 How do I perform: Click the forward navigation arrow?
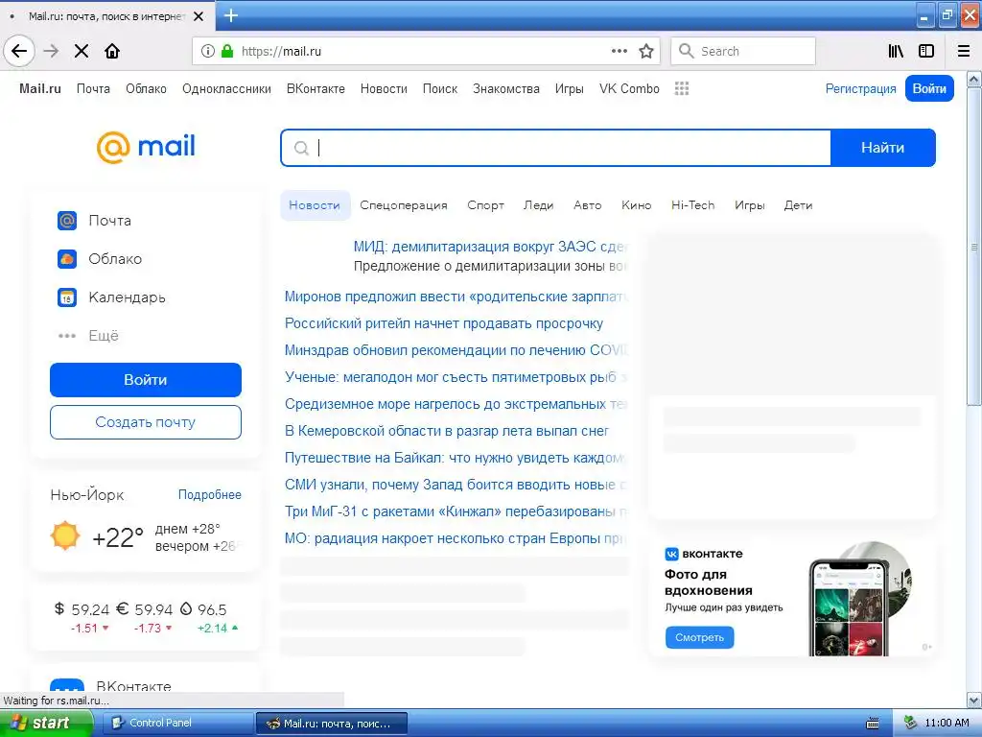click(x=52, y=51)
